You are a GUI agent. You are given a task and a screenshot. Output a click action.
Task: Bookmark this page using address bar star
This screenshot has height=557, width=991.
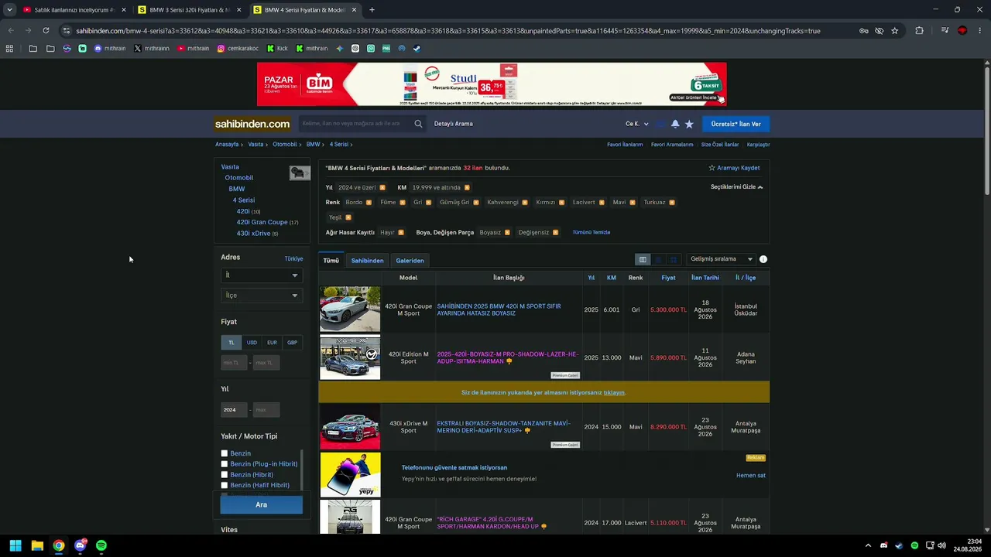point(894,31)
